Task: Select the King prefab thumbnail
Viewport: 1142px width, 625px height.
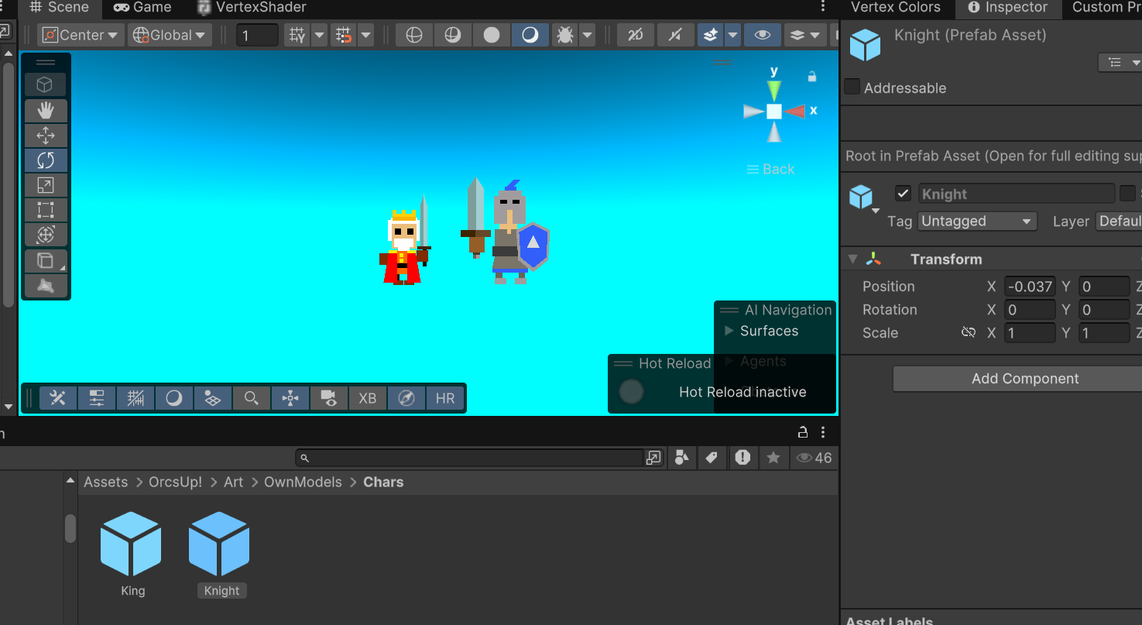Action: pos(132,548)
